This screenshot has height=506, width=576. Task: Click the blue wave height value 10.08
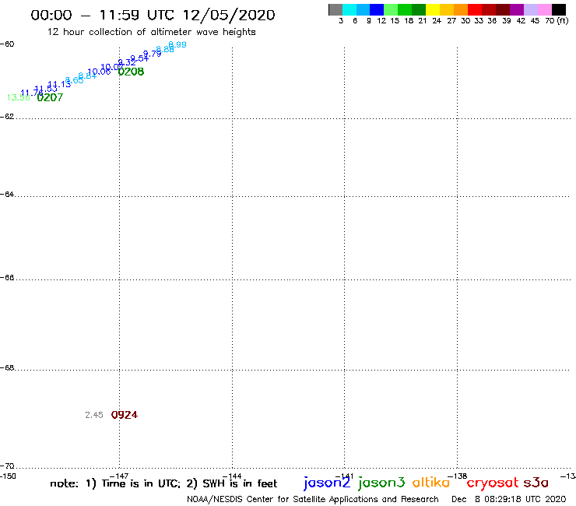[x=99, y=72]
